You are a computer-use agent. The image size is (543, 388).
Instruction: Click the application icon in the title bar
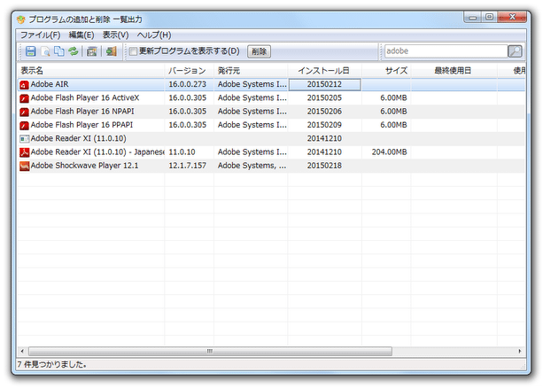tap(21, 19)
